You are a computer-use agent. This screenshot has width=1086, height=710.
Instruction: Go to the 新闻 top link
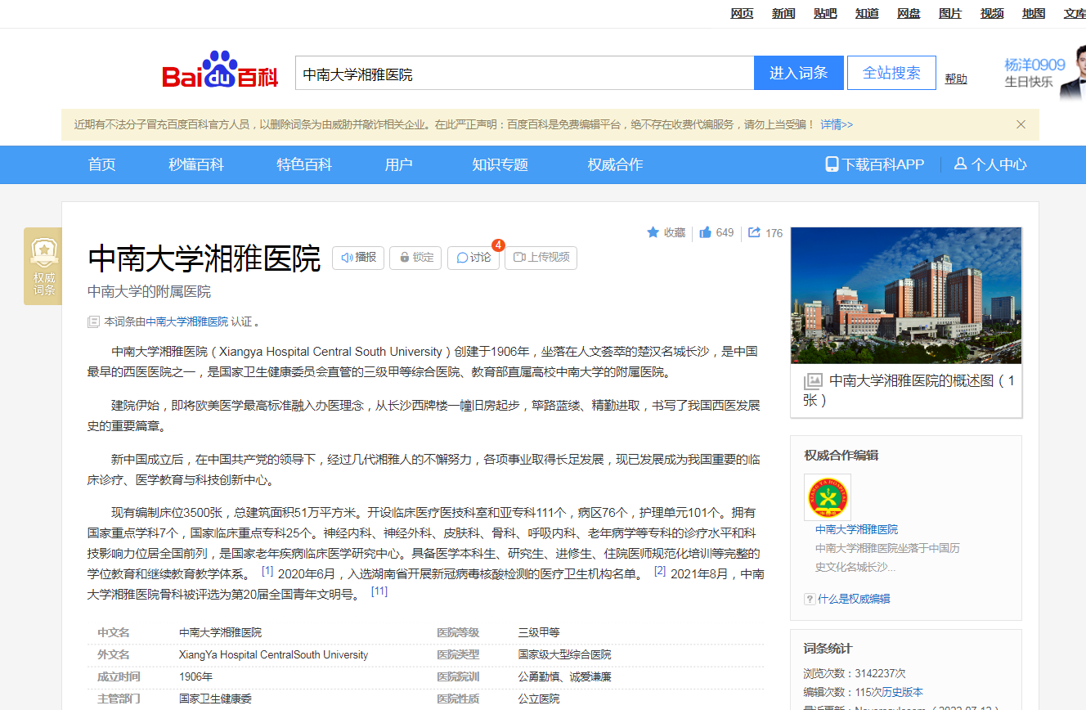pyautogui.click(x=783, y=13)
